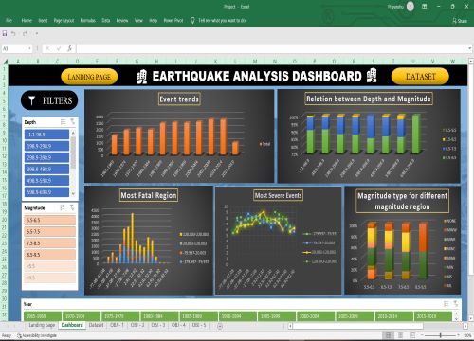
Task: Open the Ribbon Display Options icon
Action: point(425,7)
